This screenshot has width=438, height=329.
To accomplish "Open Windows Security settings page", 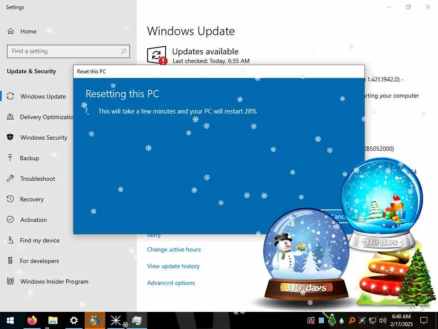I will click(37, 138).
